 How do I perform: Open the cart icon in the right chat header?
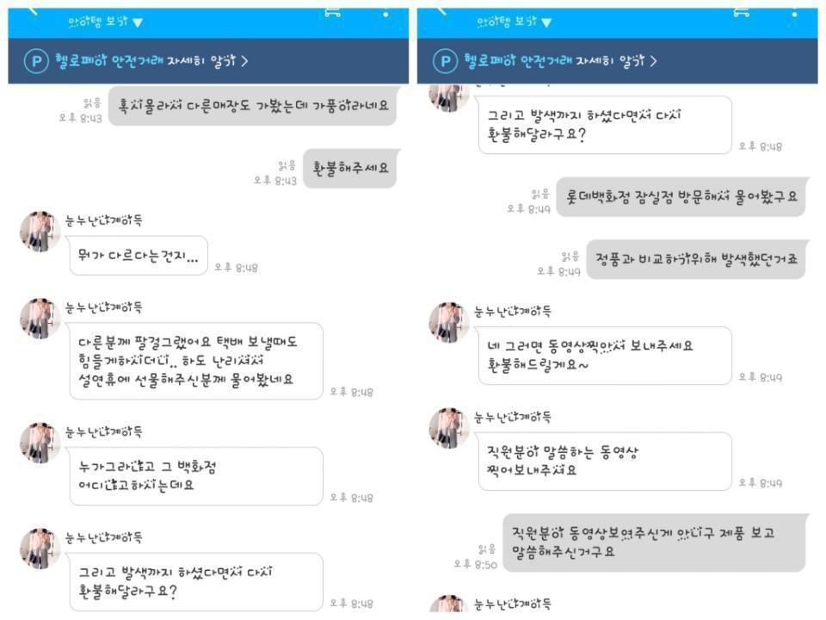point(741,11)
